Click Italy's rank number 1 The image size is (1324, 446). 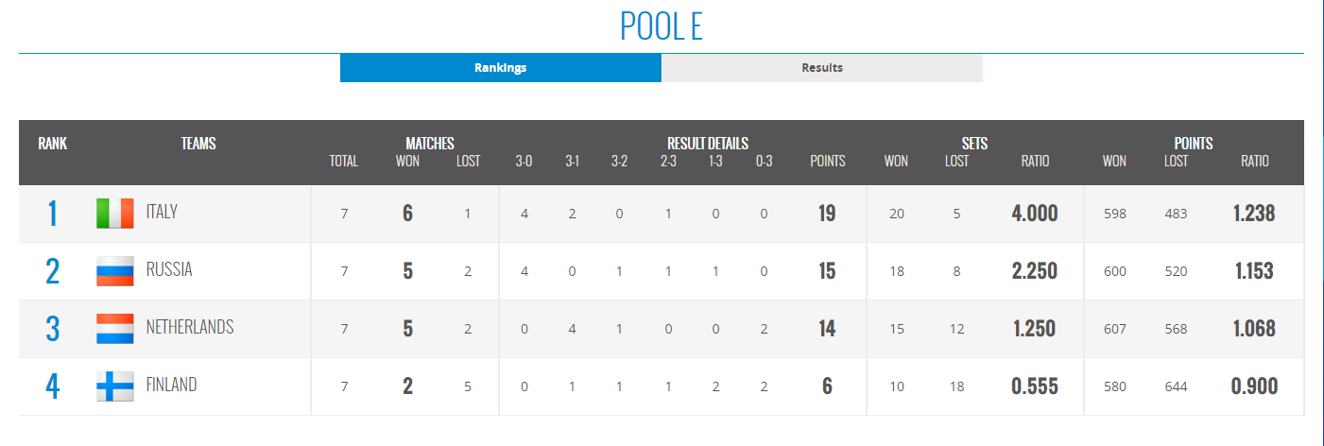coord(52,214)
